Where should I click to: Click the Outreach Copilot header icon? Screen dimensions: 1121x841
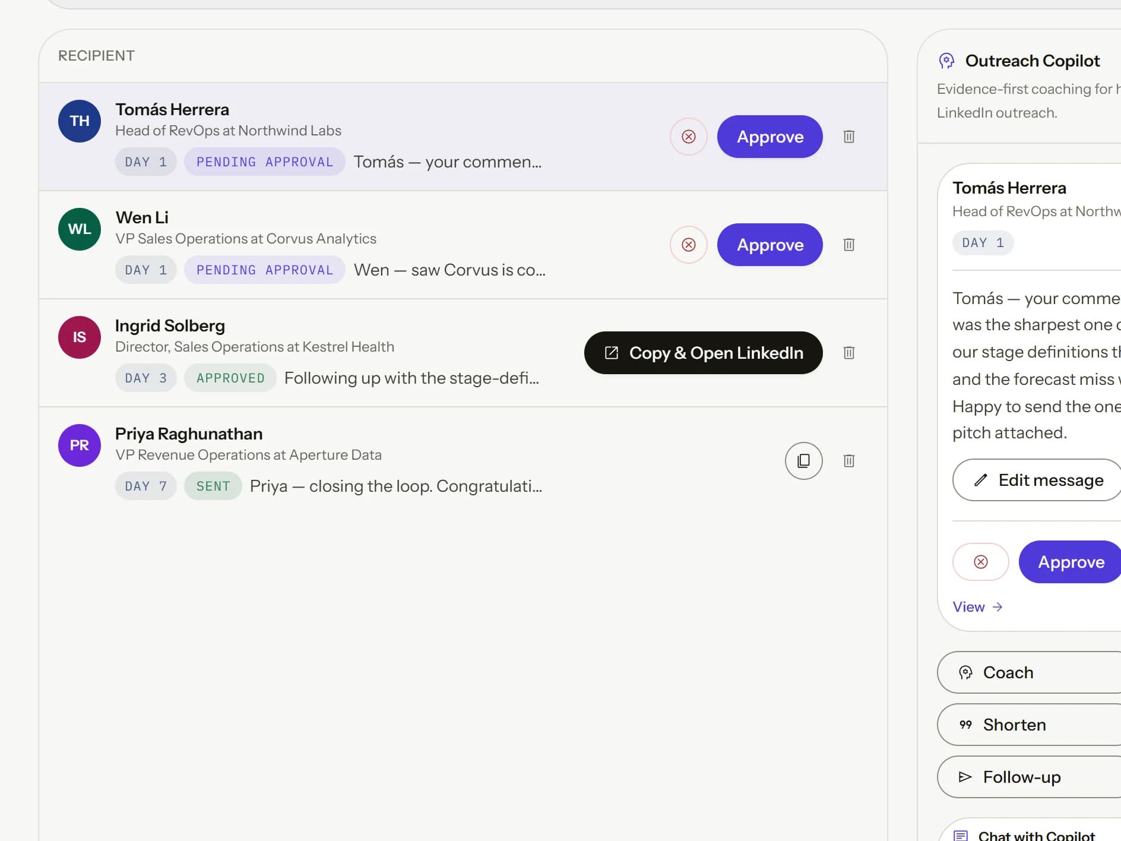pyautogui.click(x=946, y=61)
